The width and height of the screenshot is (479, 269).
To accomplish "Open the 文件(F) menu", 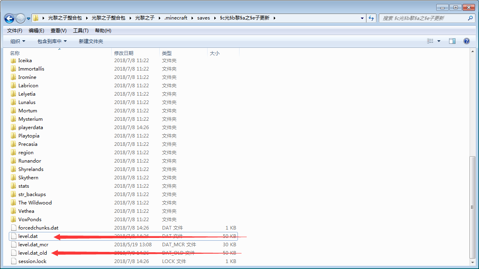I will point(15,31).
